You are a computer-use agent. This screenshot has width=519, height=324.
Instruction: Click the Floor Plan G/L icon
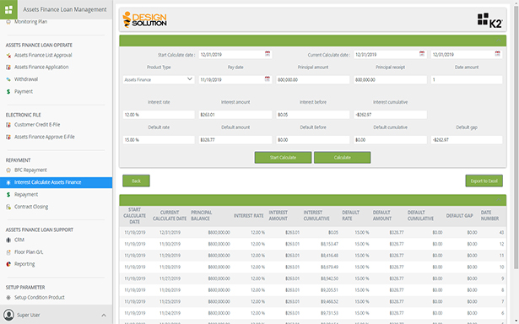click(x=8, y=252)
